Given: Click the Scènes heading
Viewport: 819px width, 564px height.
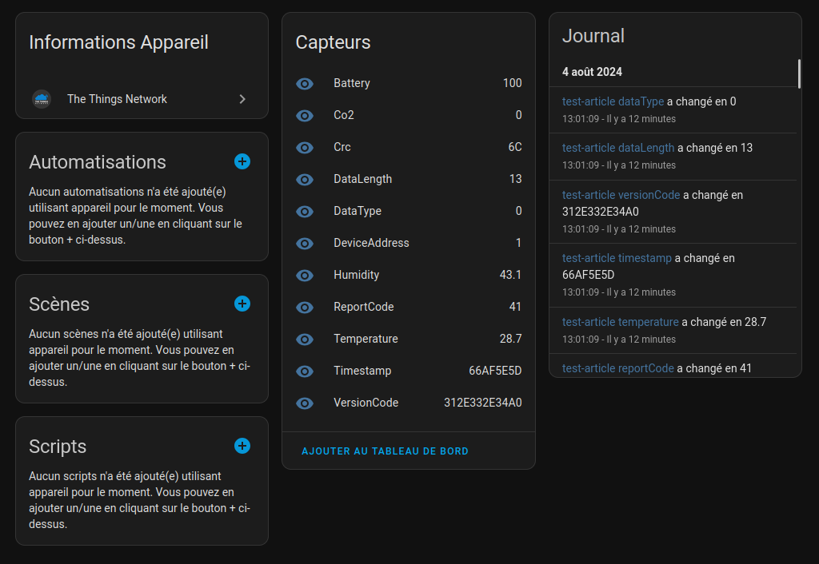Looking at the screenshot, I should tap(59, 304).
